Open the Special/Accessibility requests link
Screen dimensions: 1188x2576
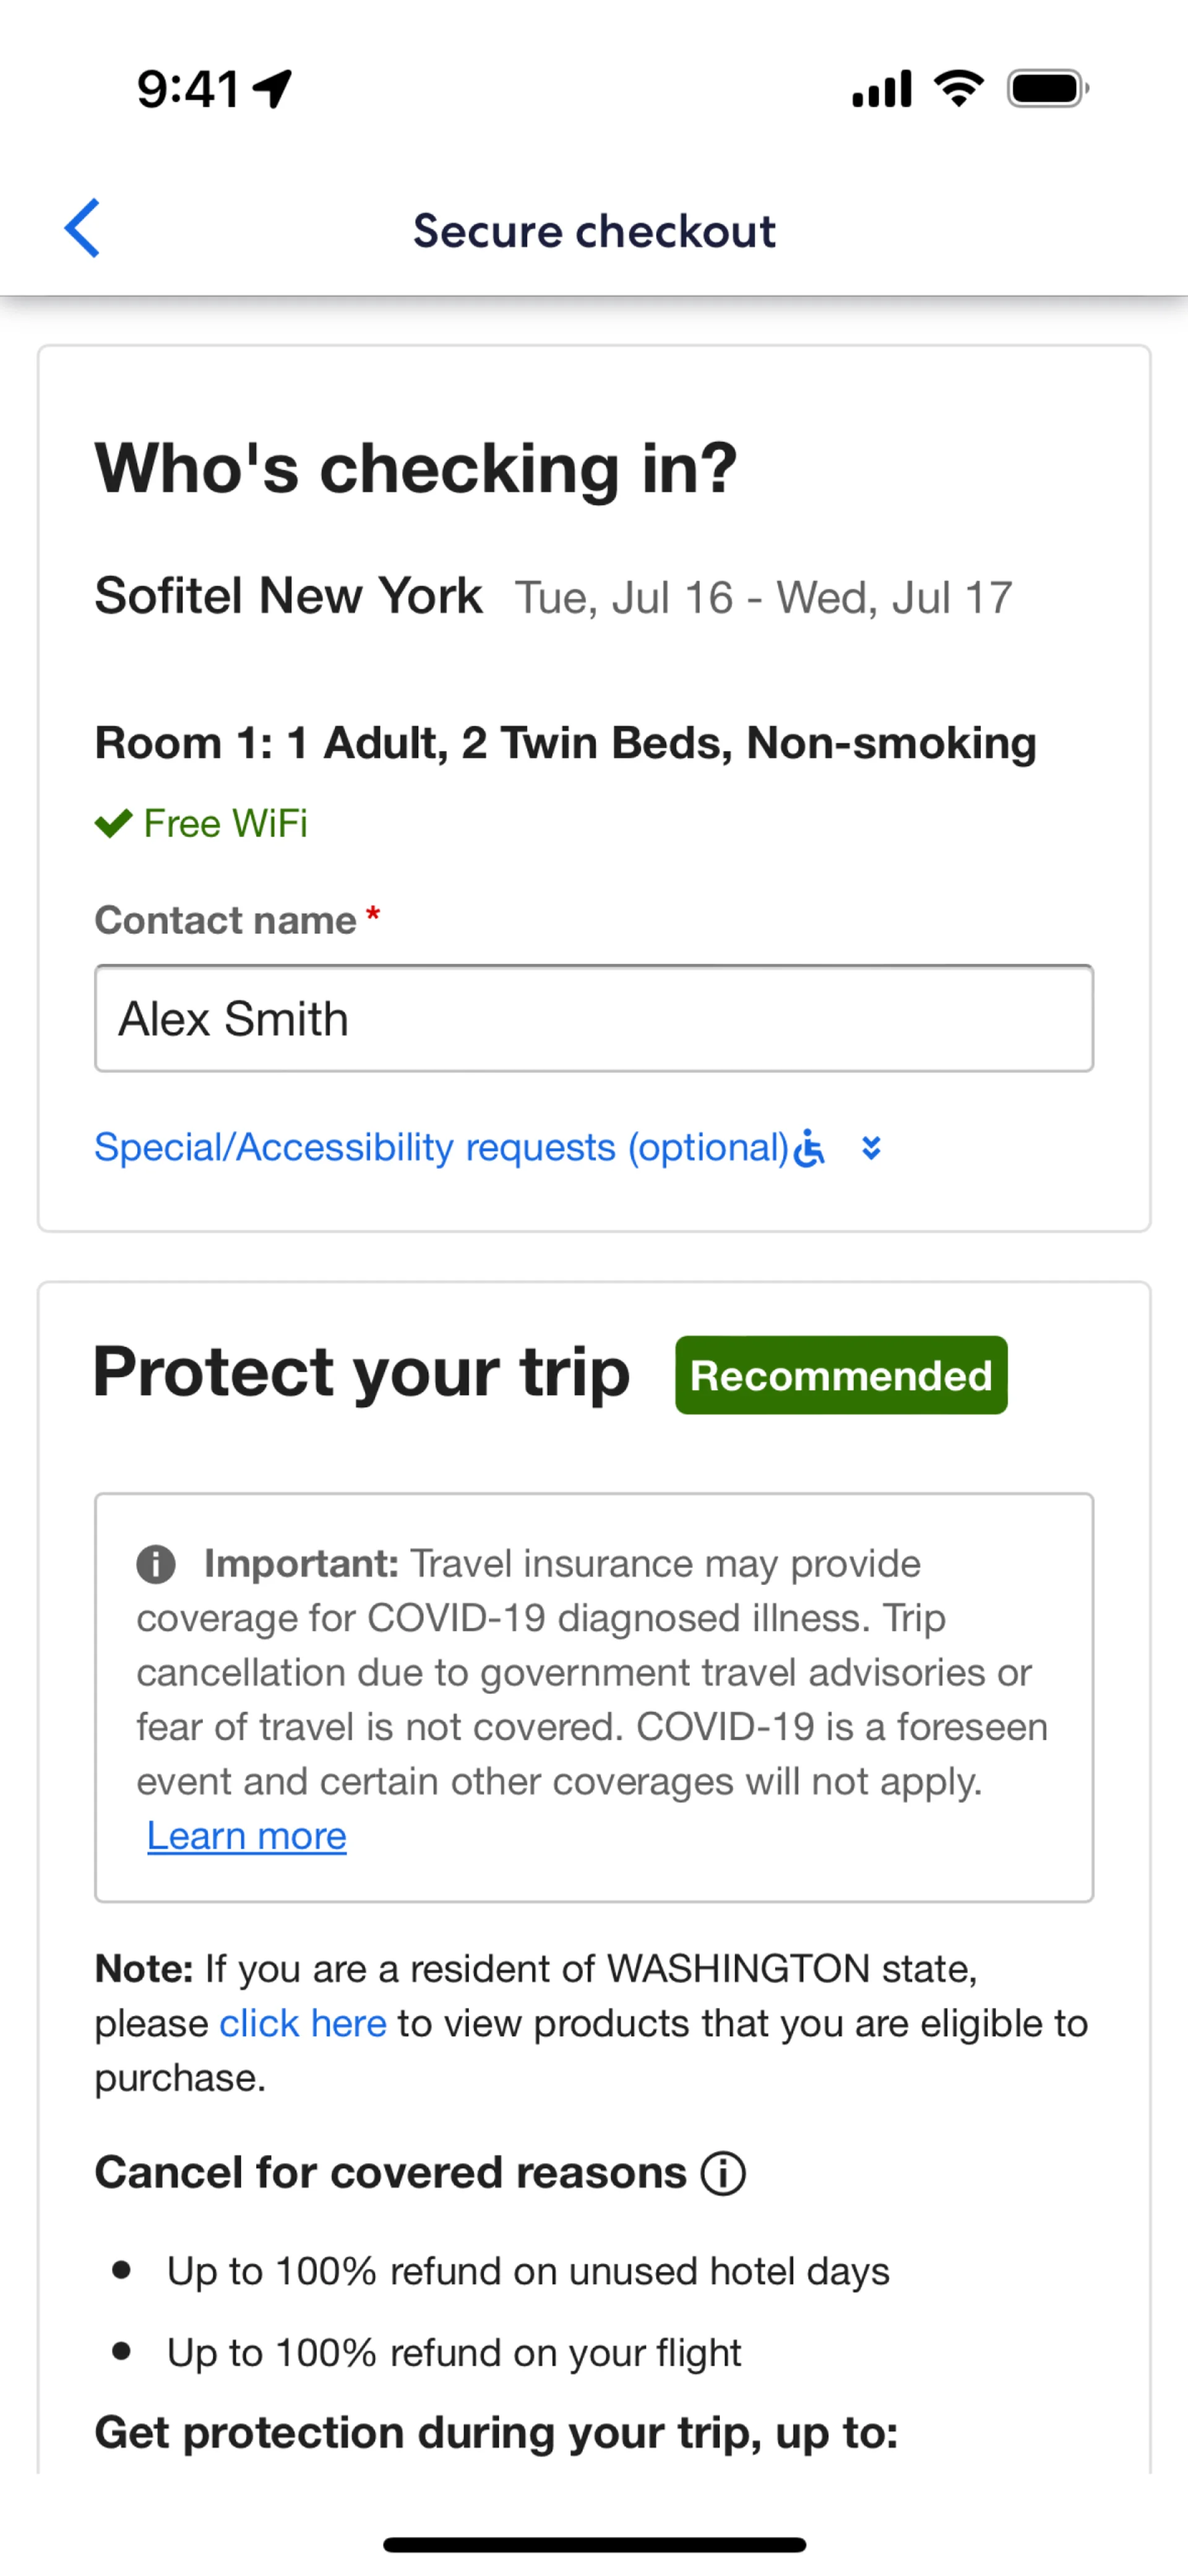pyautogui.click(x=441, y=1147)
